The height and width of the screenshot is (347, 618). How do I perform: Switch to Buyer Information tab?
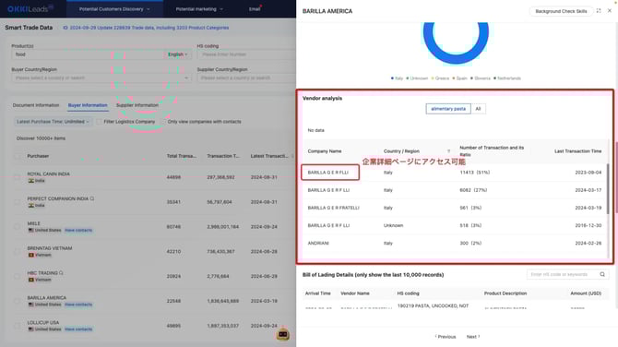(x=88, y=105)
